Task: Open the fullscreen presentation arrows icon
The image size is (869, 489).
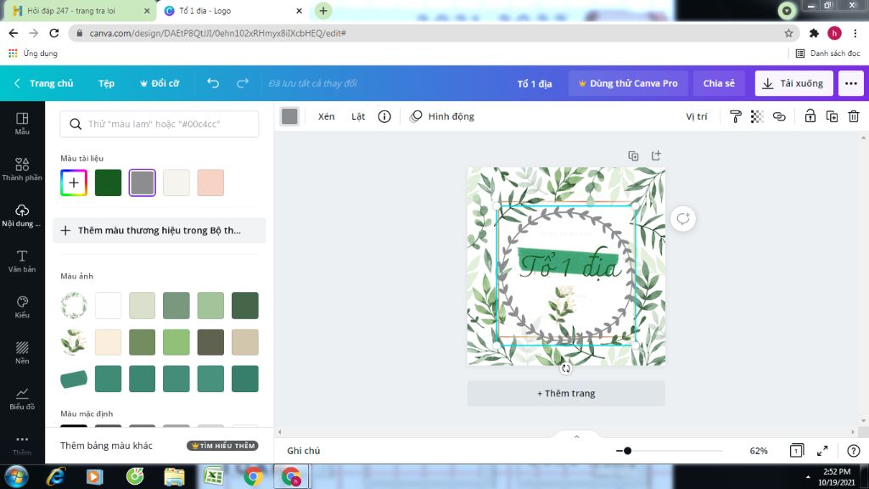Action: point(822,451)
